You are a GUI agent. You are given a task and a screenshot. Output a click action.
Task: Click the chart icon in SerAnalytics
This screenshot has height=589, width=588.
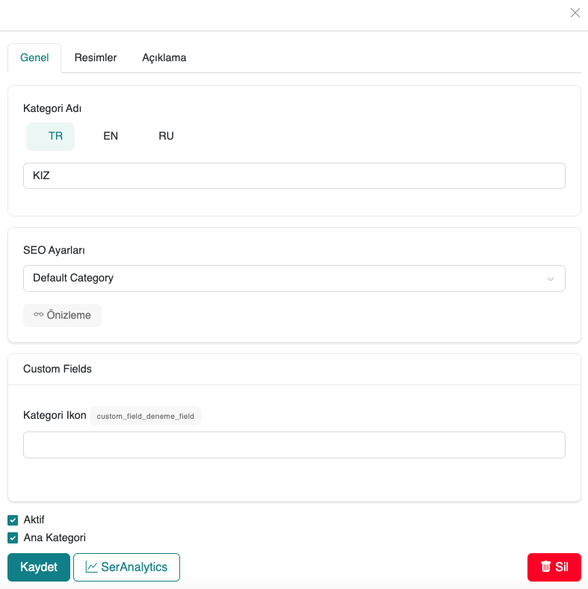tap(91, 567)
